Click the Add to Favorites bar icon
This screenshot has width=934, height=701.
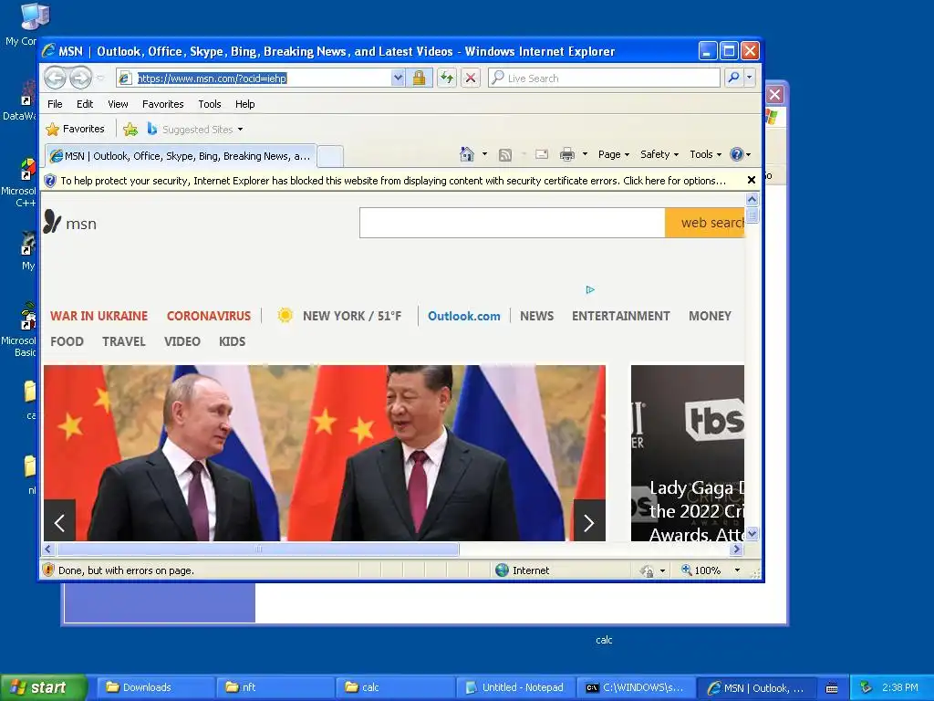[130, 129]
